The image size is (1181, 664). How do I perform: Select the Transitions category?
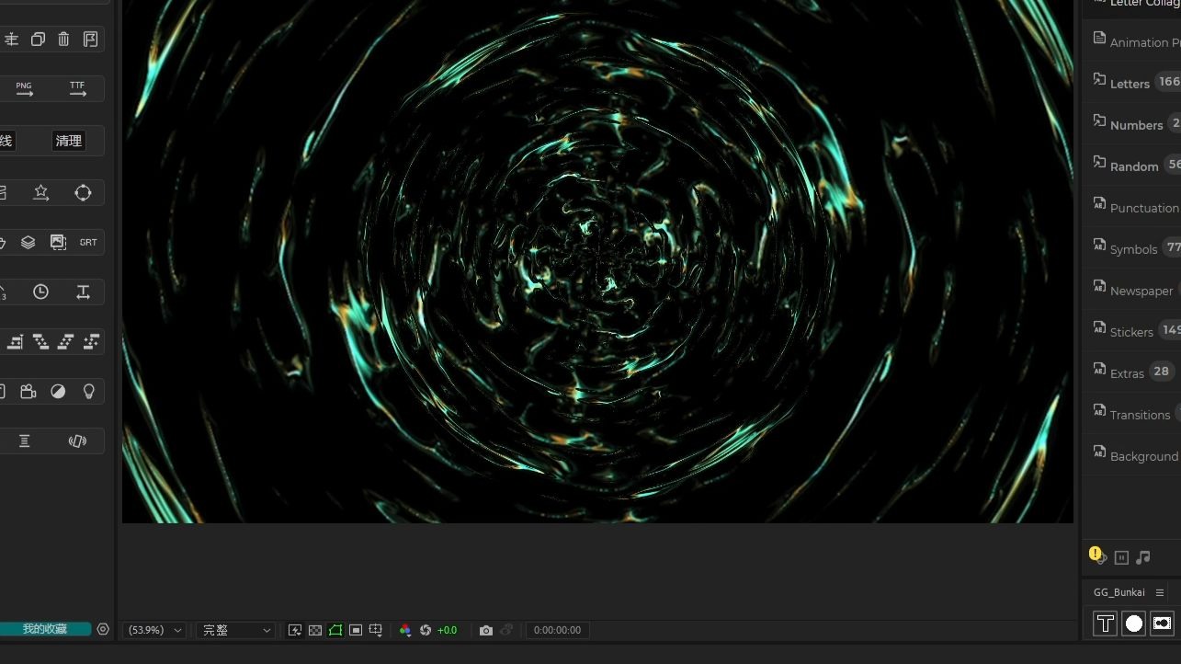coord(1132,414)
